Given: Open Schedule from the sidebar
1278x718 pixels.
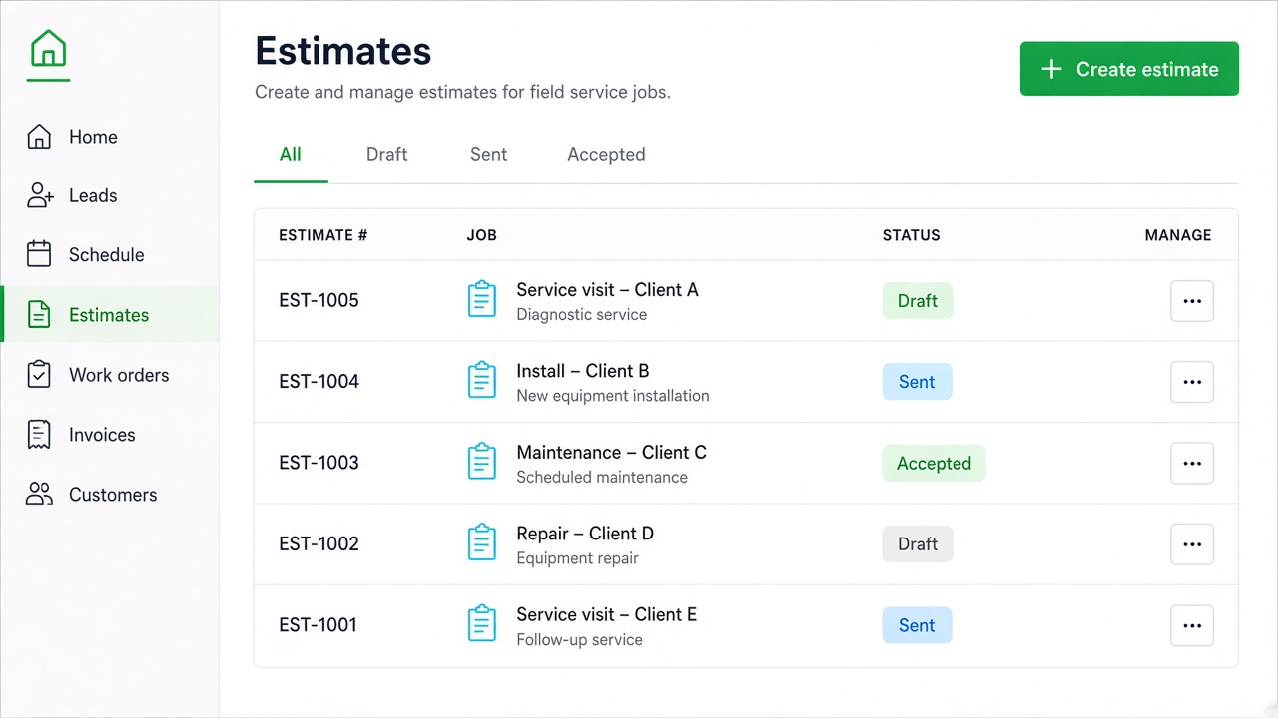Looking at the screenshot, I should point(110,255).
